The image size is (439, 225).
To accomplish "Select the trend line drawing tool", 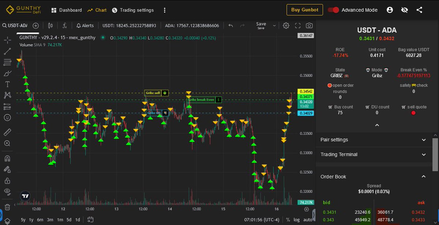I will coord(7,51).
